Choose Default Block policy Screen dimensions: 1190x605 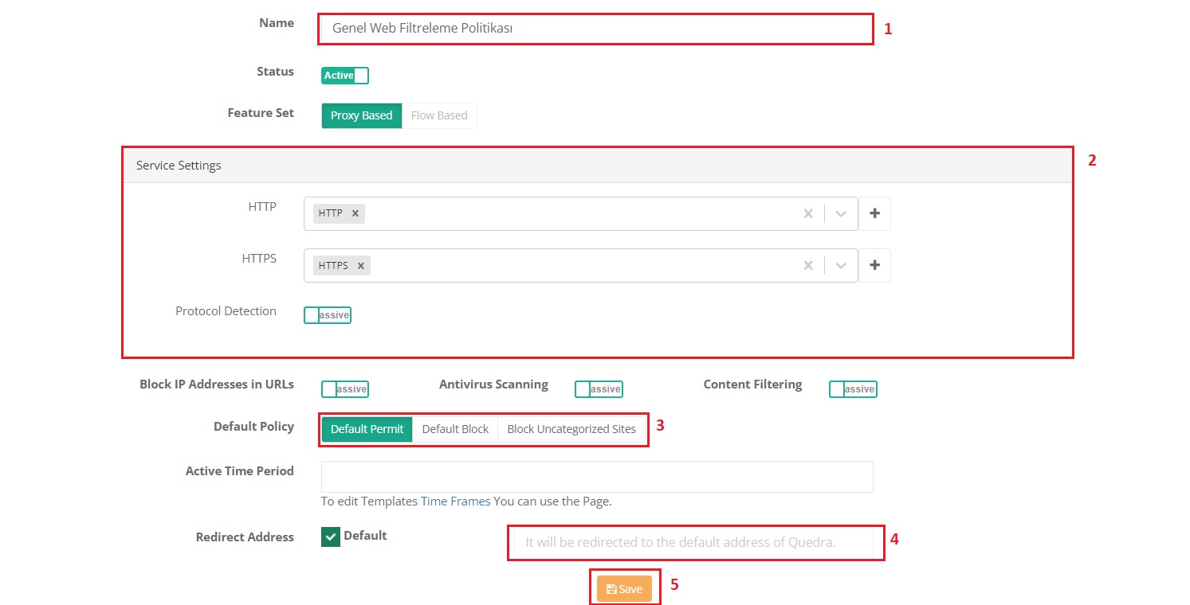(455, 429)
